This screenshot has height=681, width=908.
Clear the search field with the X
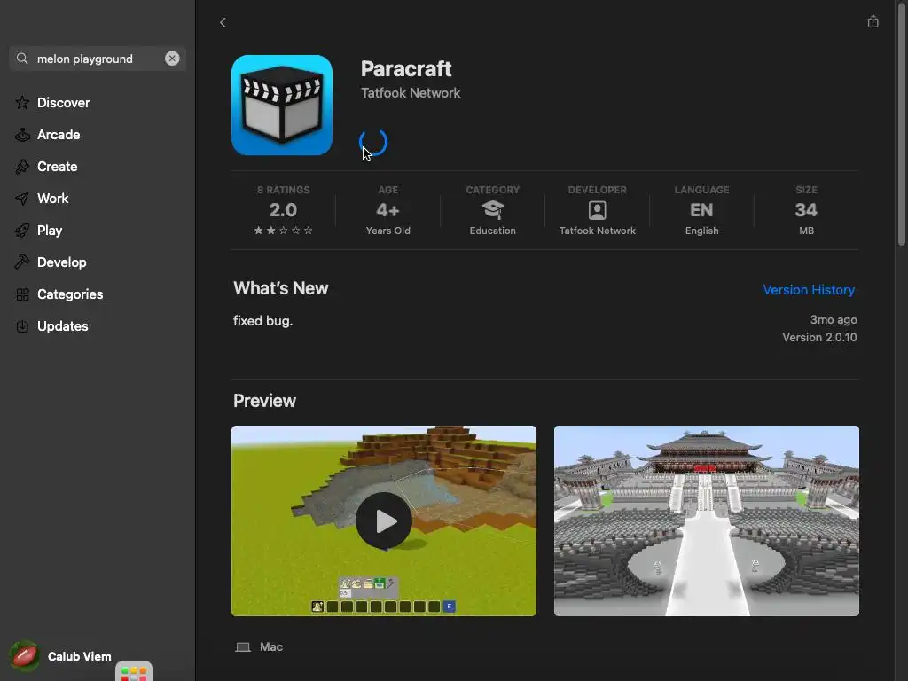[x=172, y=59]
